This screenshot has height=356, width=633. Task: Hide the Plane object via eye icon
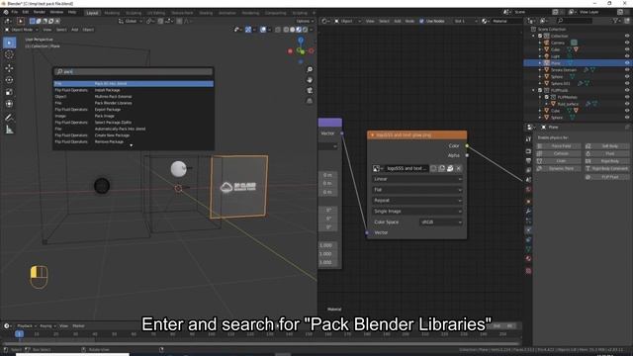(627, 63)
